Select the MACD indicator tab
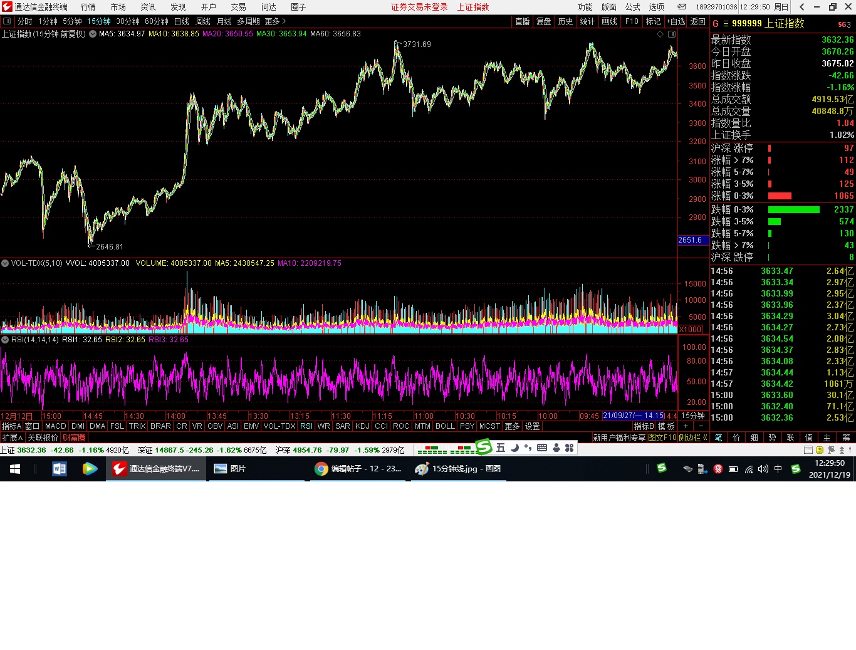The width and height of the screenshot is (856, 650). pos(56,426)
